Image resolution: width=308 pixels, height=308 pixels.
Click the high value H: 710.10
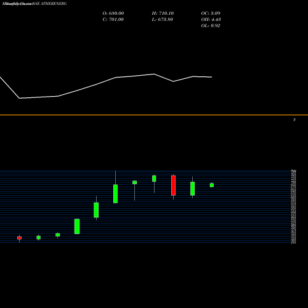[x=163, y=13]
